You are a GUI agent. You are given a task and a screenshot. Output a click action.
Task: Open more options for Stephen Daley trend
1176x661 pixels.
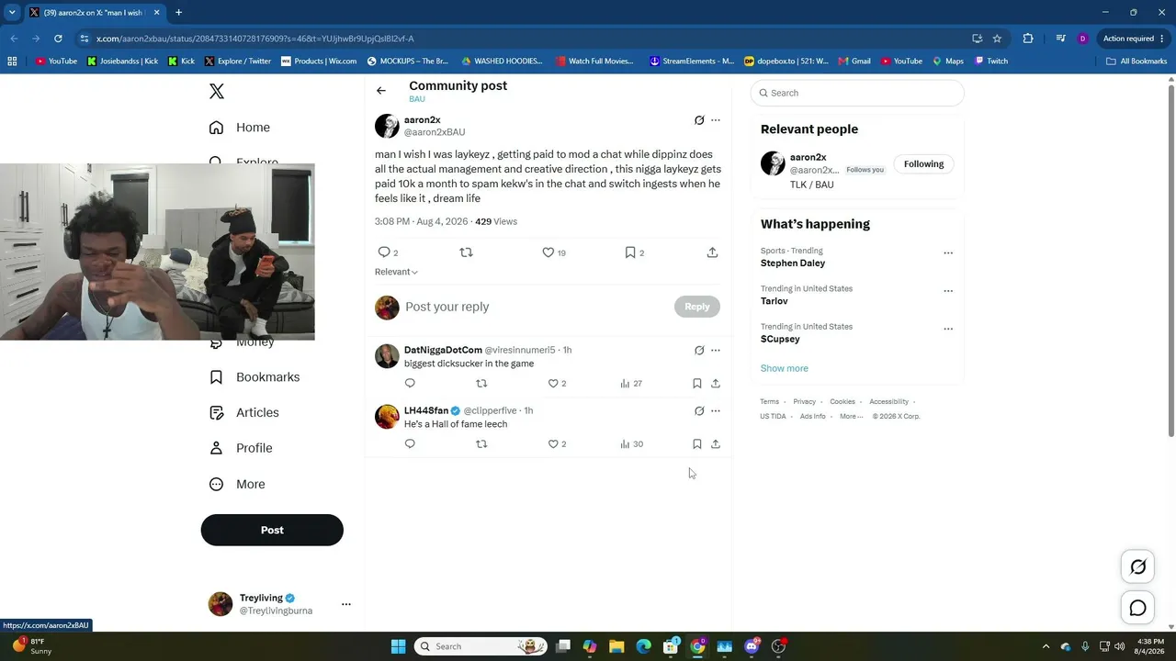[948, 253]
